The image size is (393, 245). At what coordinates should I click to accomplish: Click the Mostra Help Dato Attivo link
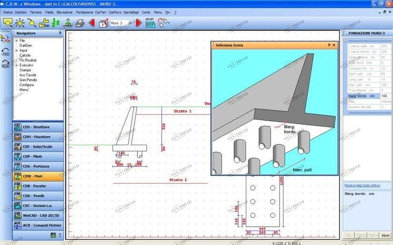tap(362, 186)
